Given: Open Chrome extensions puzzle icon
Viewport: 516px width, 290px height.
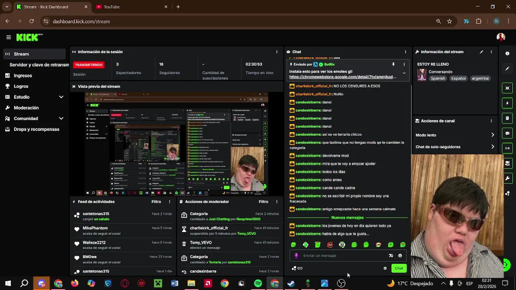Looking at the screenshot, I should pos(479,21).
